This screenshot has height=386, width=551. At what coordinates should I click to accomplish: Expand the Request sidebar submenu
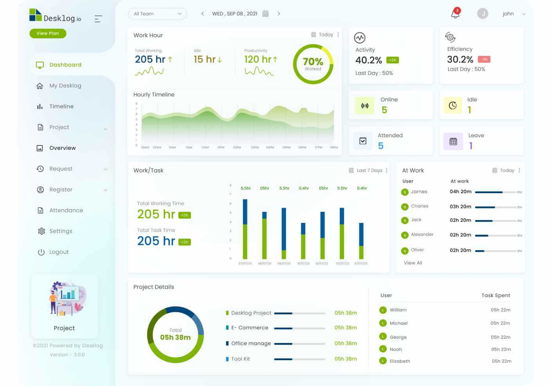point(105,169)
